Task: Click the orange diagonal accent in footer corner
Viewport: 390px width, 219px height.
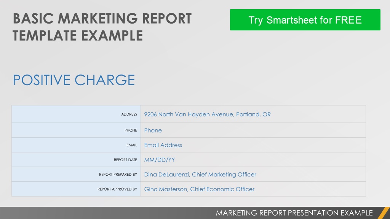Action: click(x=384, y=213)
